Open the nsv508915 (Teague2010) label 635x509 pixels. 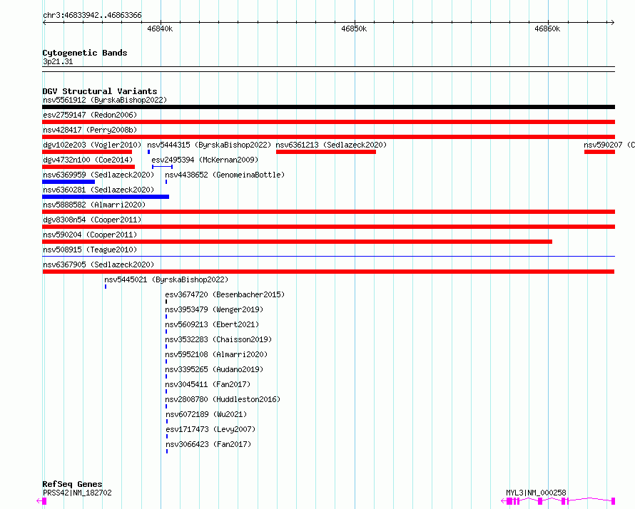pos(90,250)
